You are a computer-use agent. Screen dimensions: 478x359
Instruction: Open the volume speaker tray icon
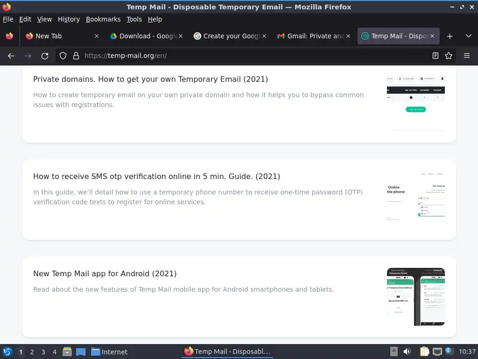(407, 352)
